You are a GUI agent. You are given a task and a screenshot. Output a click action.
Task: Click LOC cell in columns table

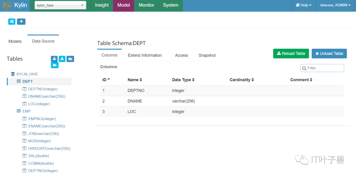tap(132, 112)
